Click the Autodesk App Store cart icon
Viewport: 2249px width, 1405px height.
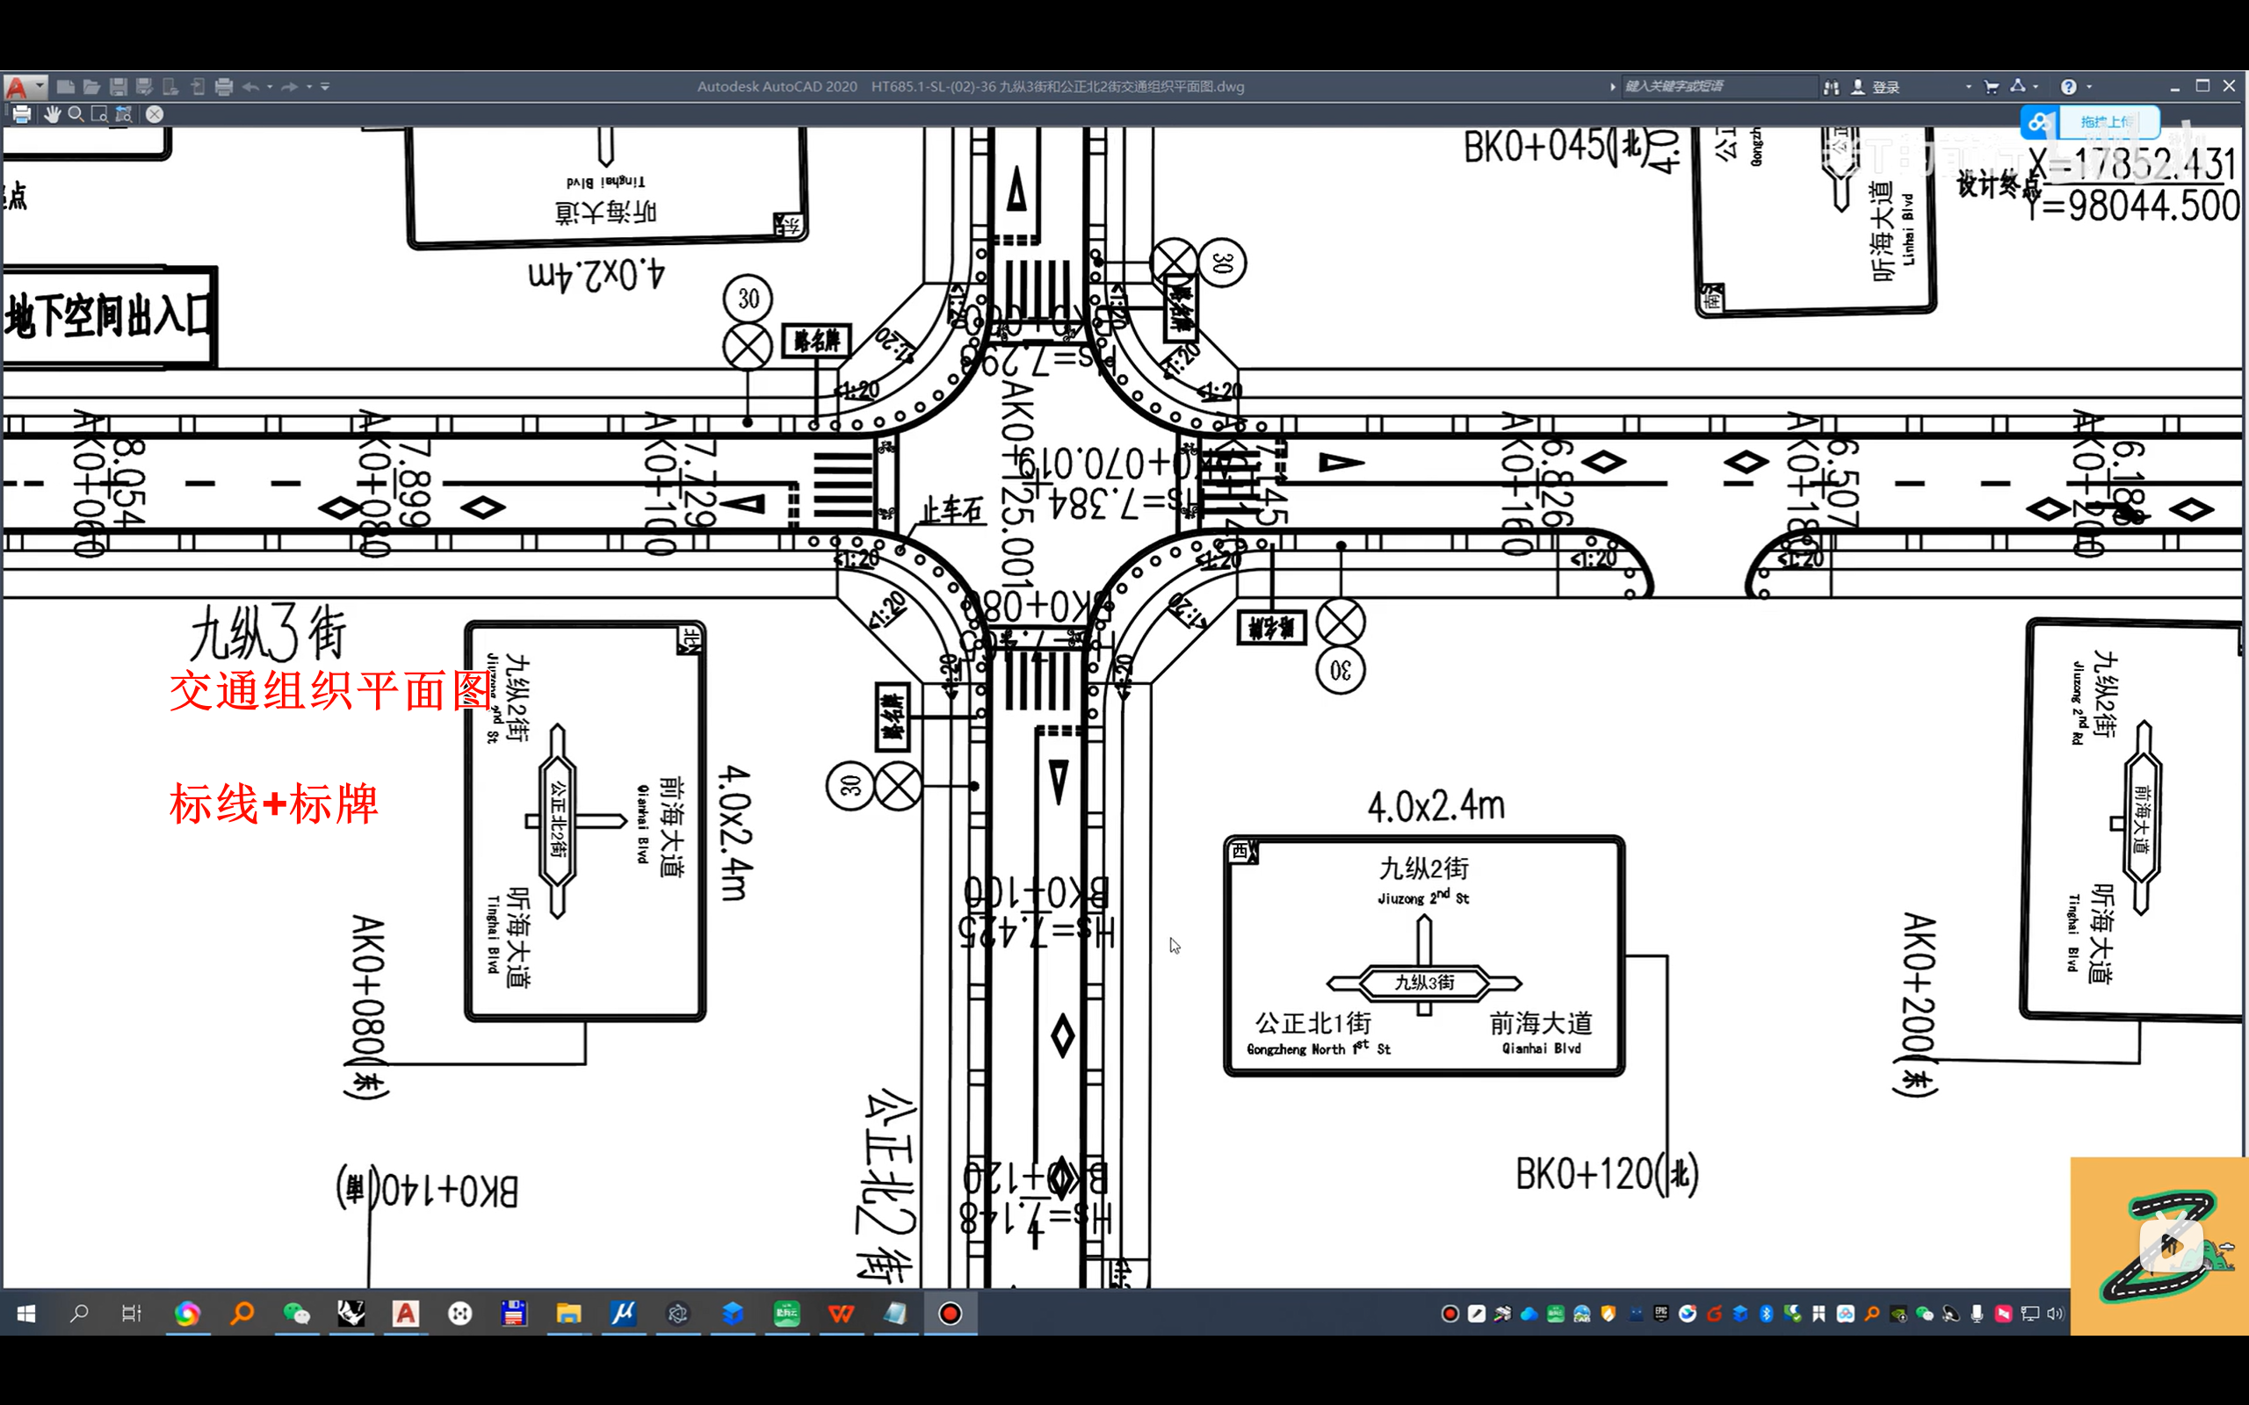tap(1992, 86)
